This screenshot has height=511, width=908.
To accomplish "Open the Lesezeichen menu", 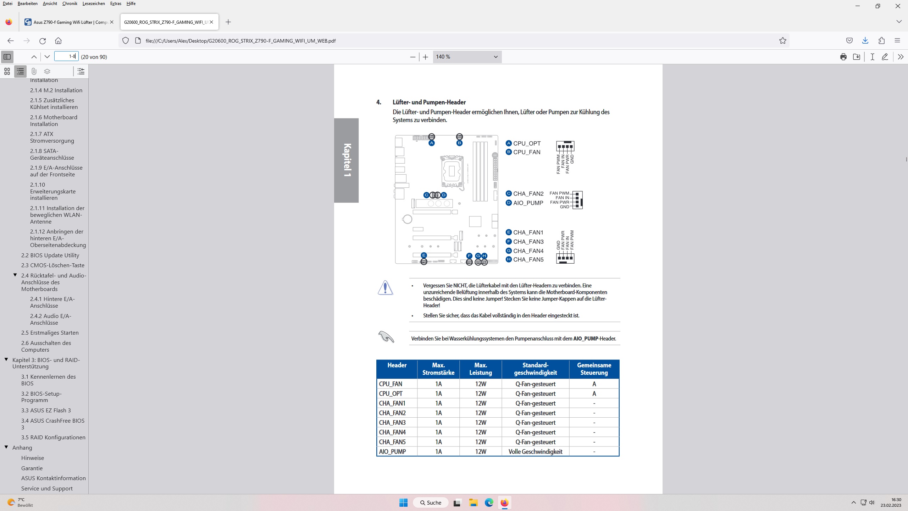I will 94,4.
